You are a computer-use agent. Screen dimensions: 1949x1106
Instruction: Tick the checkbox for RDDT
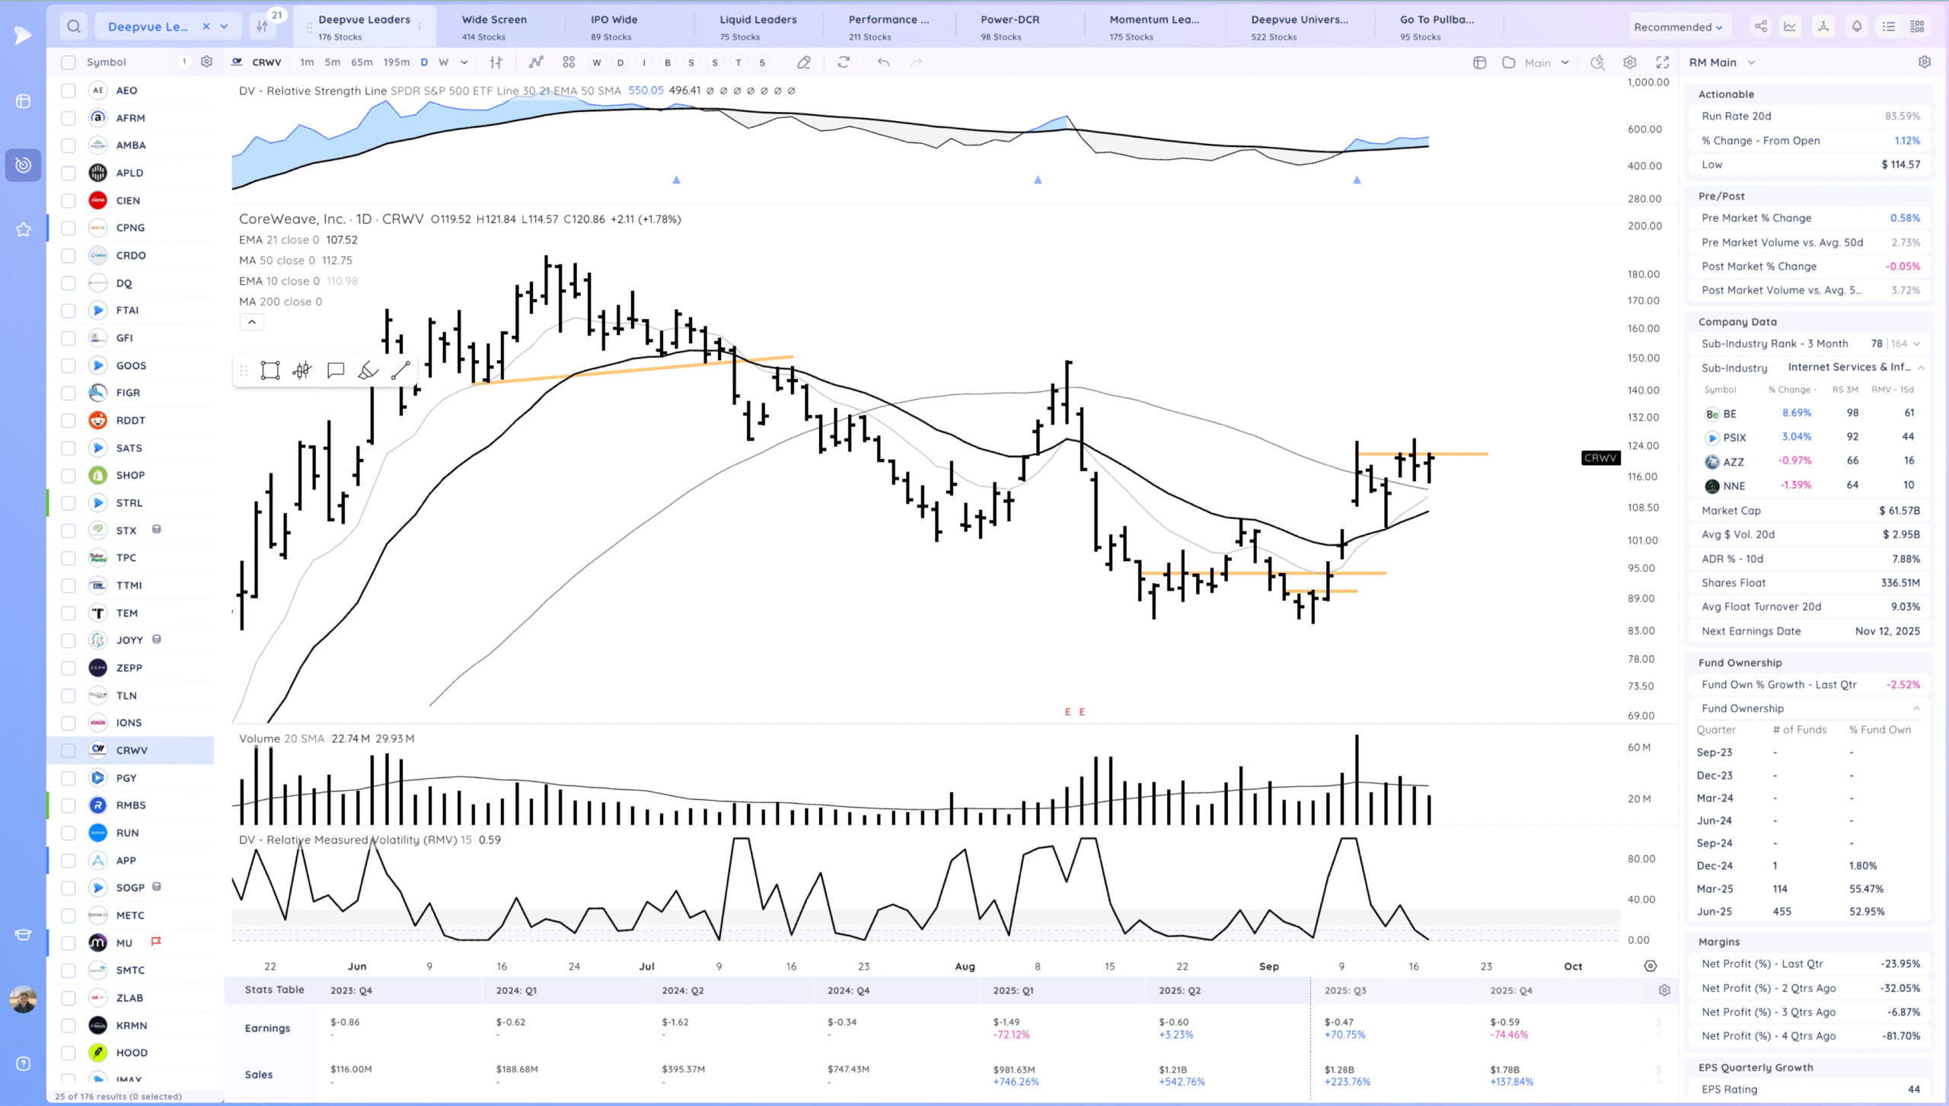69,420
